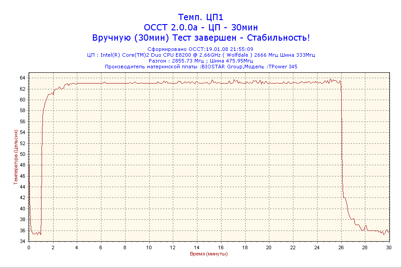This screenshot has height=268, width=402.
Task: Click the 0 tick on the time axis
Action: [x=29, y=247]
